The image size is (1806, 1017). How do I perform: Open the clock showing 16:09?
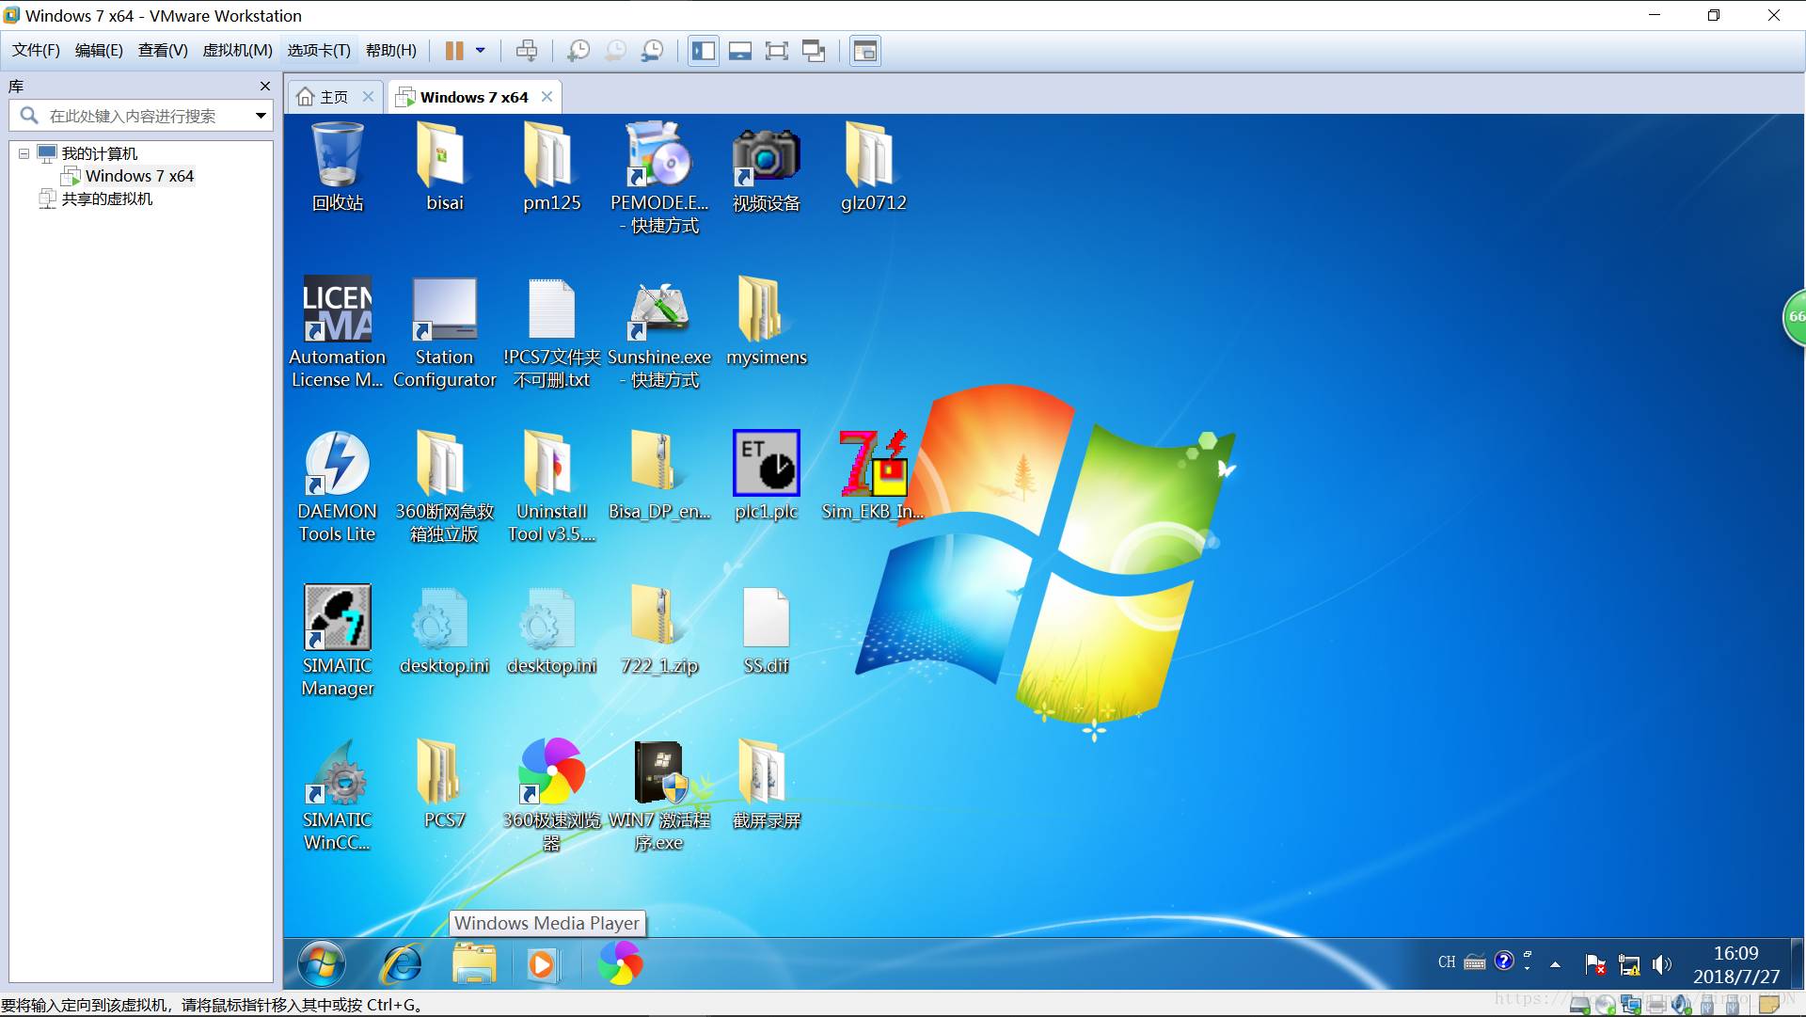pyautogui.click(x=1735, y=964)
